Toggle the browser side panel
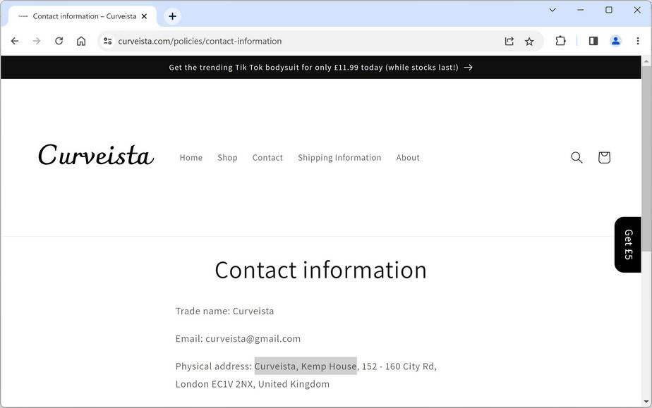This screenshot has height=408, width=652. click(593, 41)
